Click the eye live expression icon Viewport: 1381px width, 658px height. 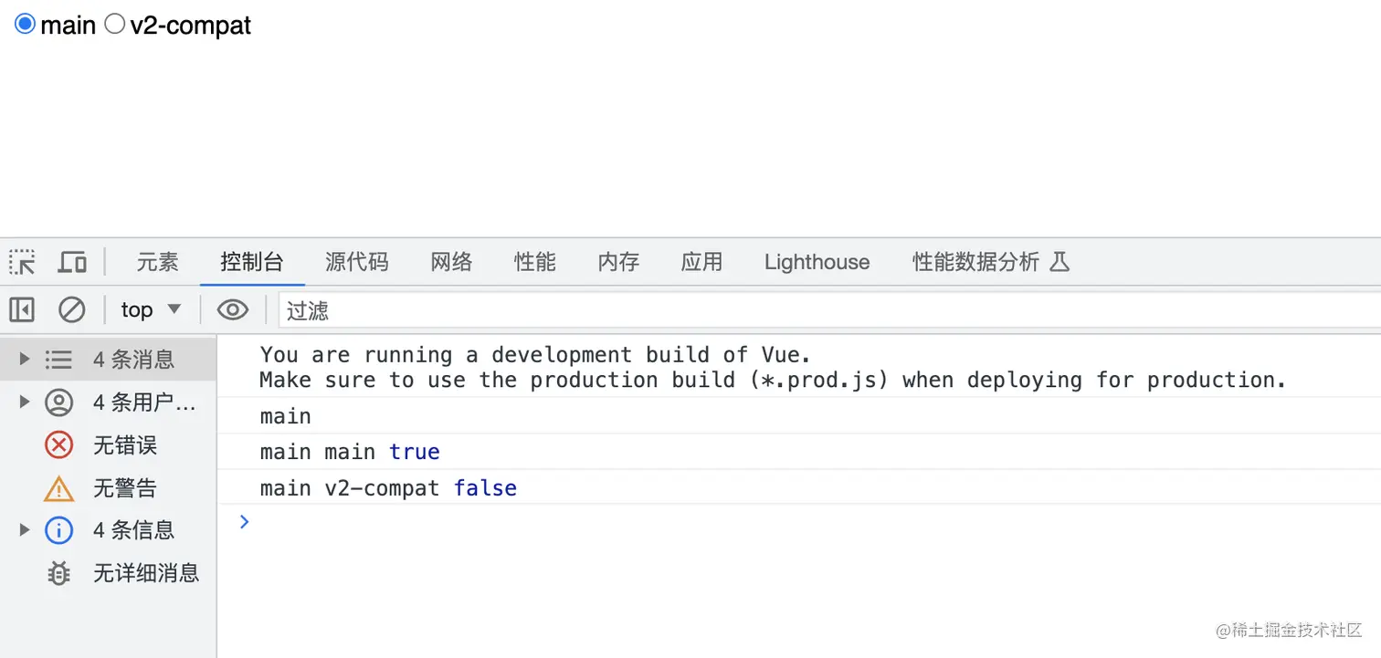(233, 310)
